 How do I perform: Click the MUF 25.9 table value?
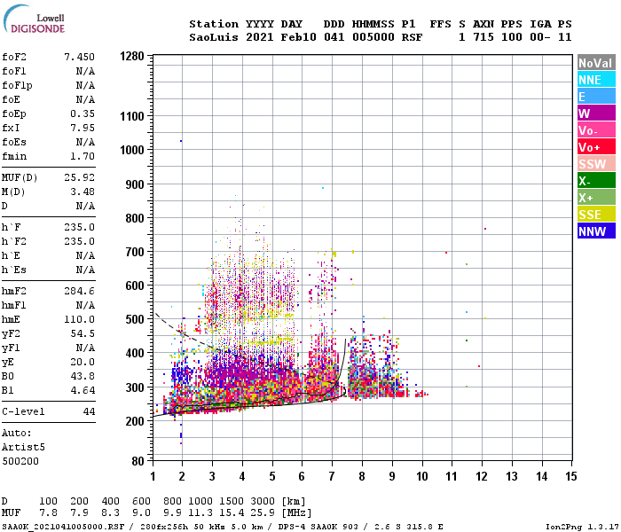tap(263, 513)
